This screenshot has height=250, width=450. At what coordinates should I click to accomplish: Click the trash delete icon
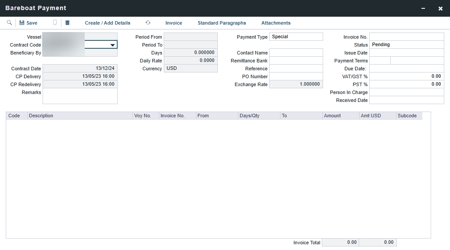point(67,23)
